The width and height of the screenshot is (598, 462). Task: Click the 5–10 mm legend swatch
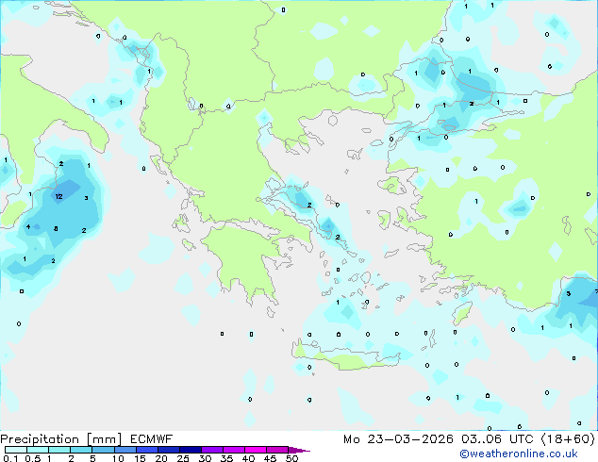coord(103,450)
